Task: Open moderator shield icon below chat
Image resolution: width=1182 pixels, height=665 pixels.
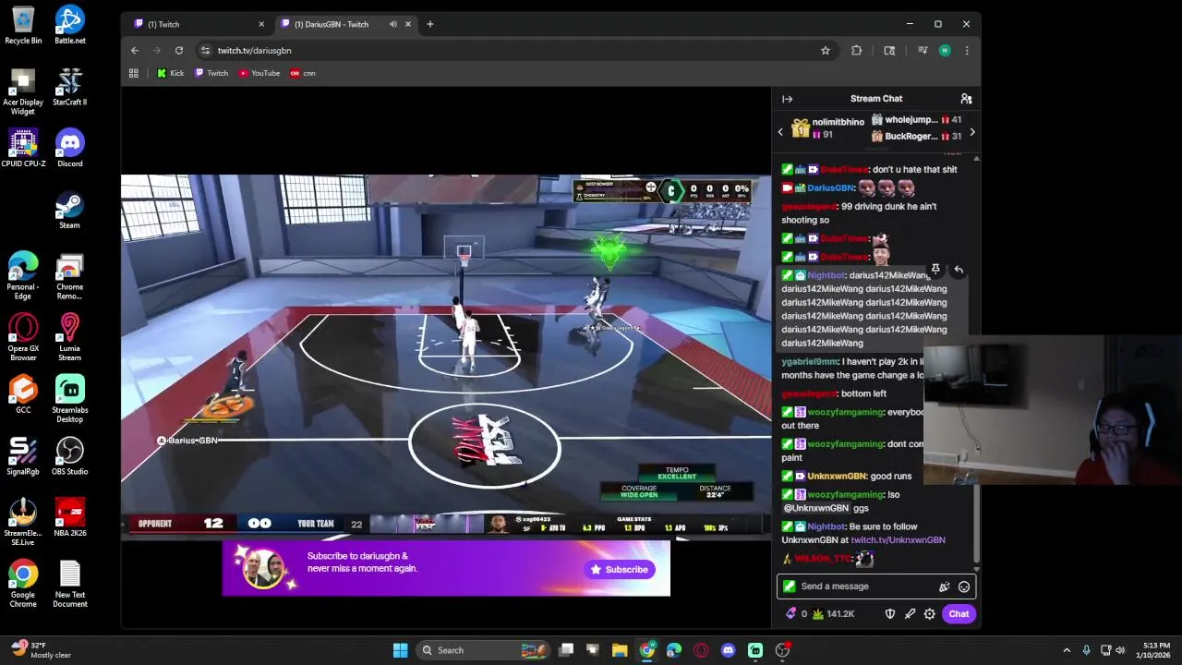Action: [x=890, y=614]
